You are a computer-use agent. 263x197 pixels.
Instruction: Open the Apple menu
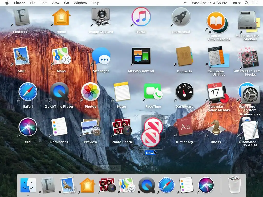click(x=7, y=3)
